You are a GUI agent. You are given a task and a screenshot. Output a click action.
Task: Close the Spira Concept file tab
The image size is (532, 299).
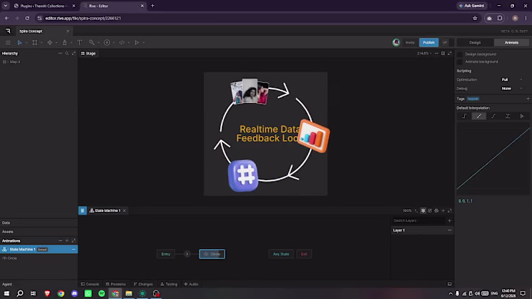pos(68,31)
